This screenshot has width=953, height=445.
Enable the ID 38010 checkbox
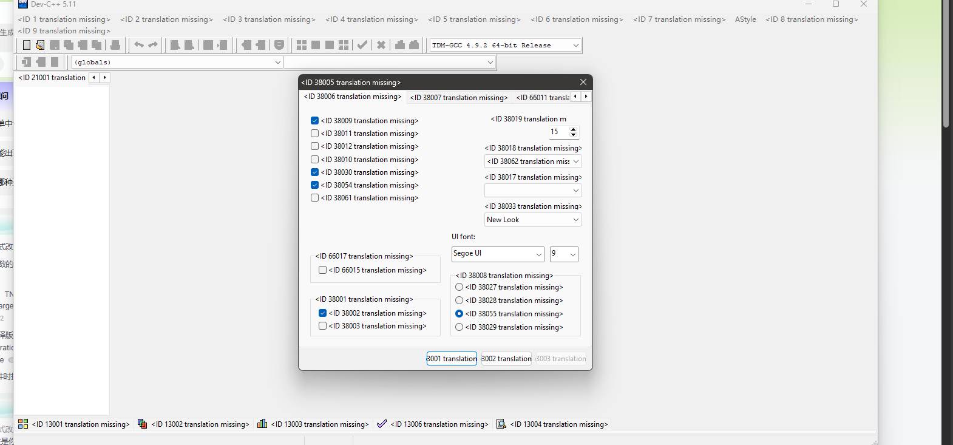[x=314, y=160]
